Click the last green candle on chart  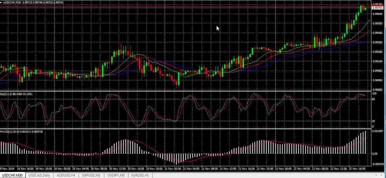(x=365, y=9)
